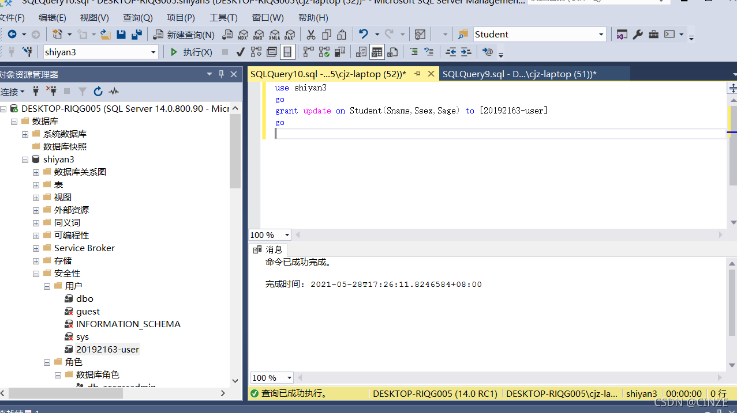
Task: Click the Change Connection icon
Action: [x=27, y=52]
